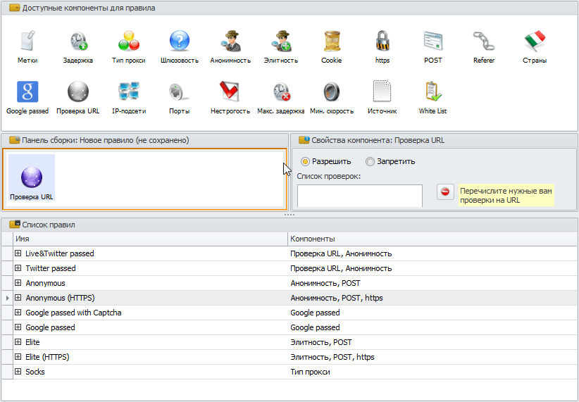The image size is (579, 402).
Task: Click the Список проверок input field
Action: 359,195
